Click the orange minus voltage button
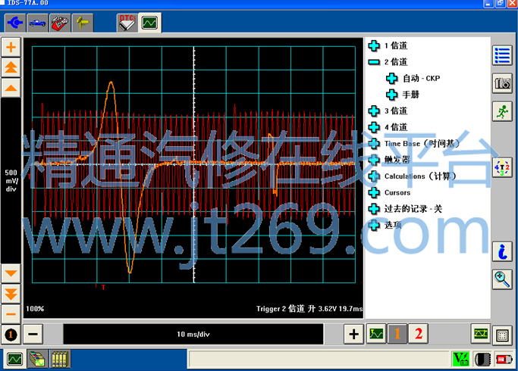The image size is (518, 371). click(x=11, y=313)
